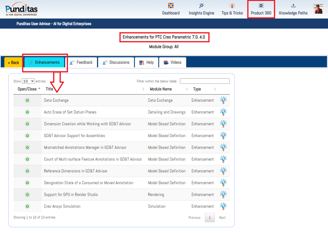Click the user profile avatar

tap(318, 9)
